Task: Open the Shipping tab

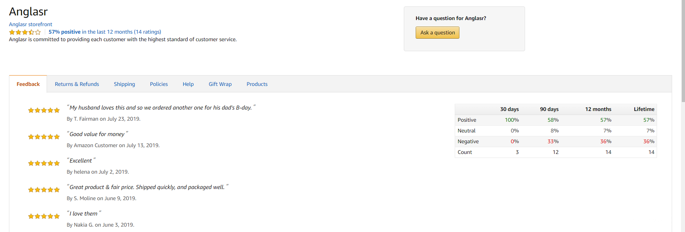Action: 124,84
